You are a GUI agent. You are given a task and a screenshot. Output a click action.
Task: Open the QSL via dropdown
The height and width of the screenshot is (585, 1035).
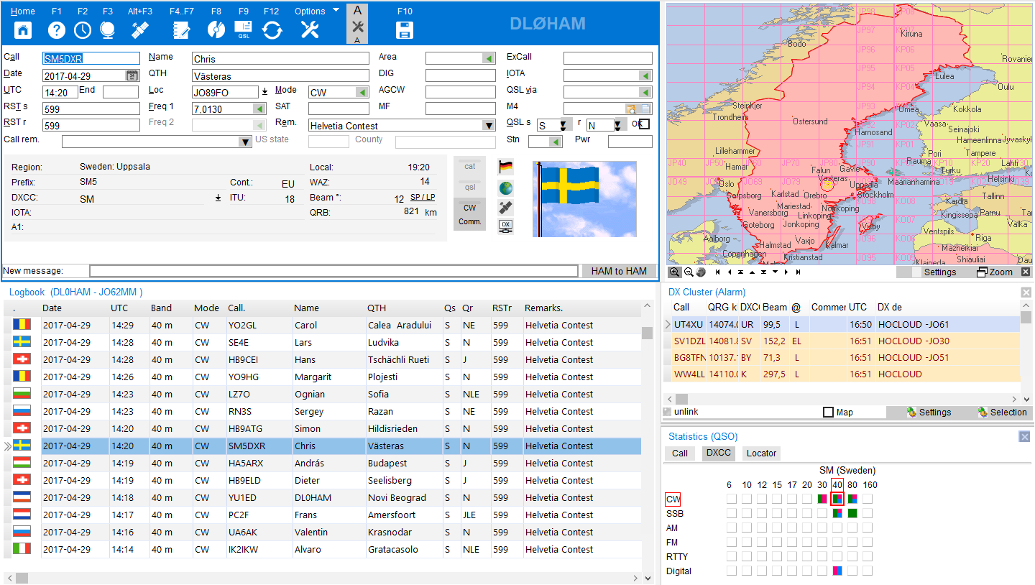click(x=645, y=92)
